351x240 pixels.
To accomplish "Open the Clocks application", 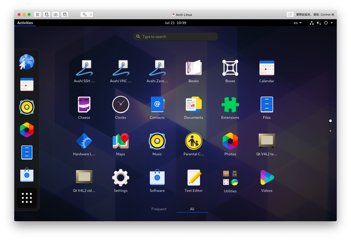I will click(x=120, y=105).
